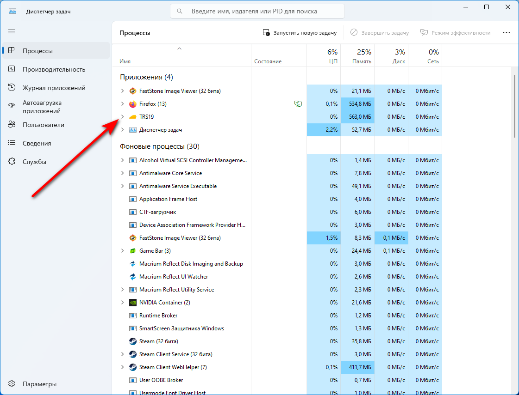Switch to Производительность page
519x395 pixels.
(x=56, y=69)
